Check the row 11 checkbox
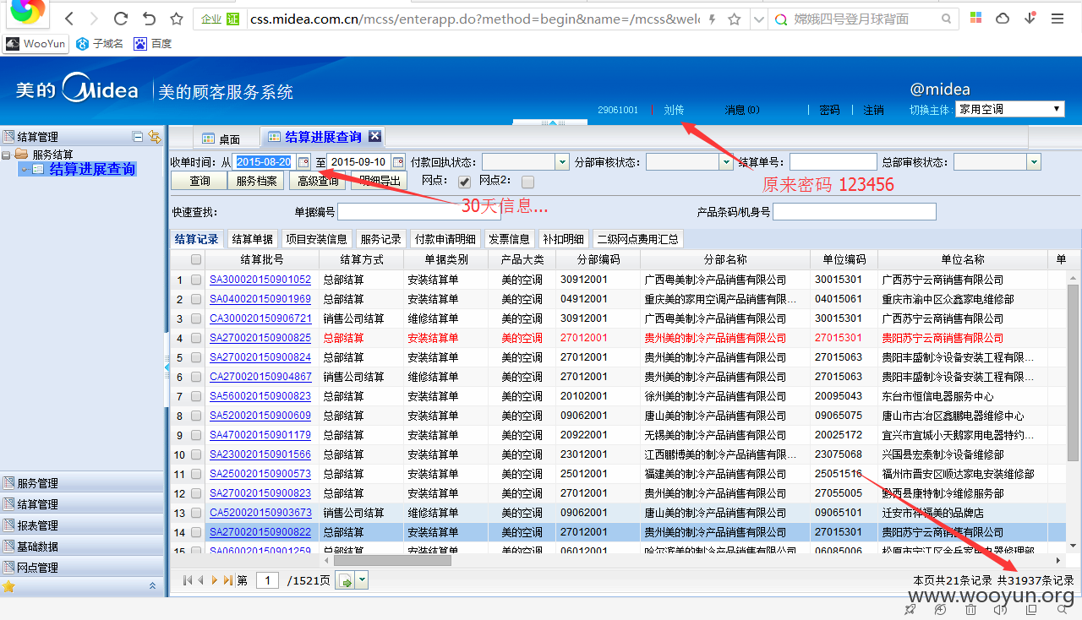The height and width of the screenshot is (620, 1082). (196, 474)
